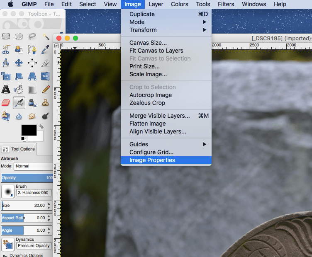
Task: Open the brush preview thumbnail picker
Action: click(x=8, y=192)
